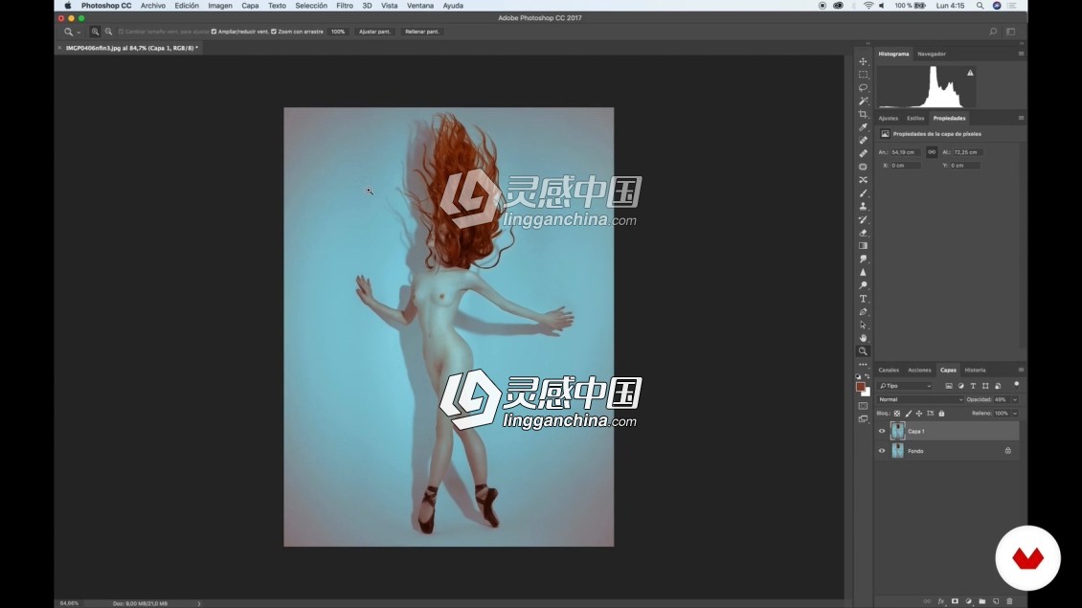1082x608 pixels.
Task: Click the Zoom In magnifier option
Action: point(95,32)
